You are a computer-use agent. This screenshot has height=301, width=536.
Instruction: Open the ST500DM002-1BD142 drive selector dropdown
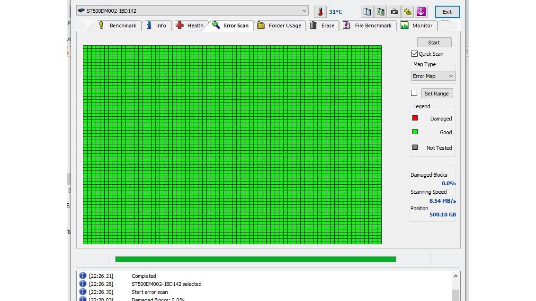pyautogui.click(x=192, y=10)
